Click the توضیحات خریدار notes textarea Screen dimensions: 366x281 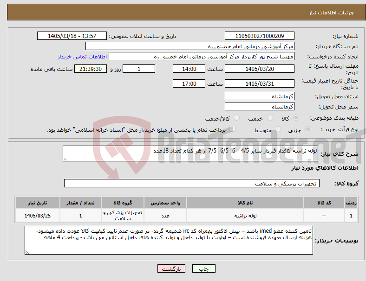(169, 240)
